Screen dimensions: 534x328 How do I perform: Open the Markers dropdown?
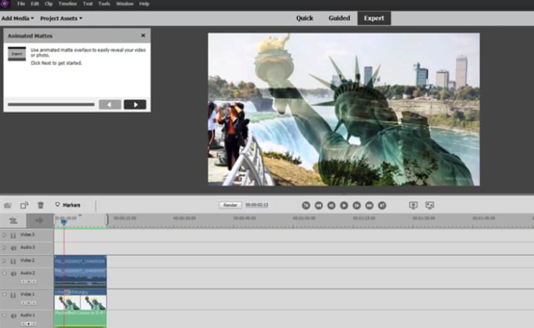67,205
